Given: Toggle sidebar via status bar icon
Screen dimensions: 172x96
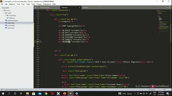Looking at the screenshot, I should [x=2, y=90].
